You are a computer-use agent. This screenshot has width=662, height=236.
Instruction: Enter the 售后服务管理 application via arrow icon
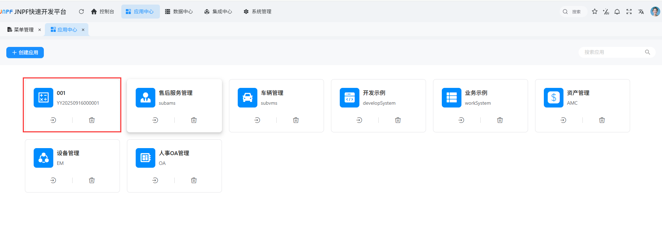tap(155, 120)
